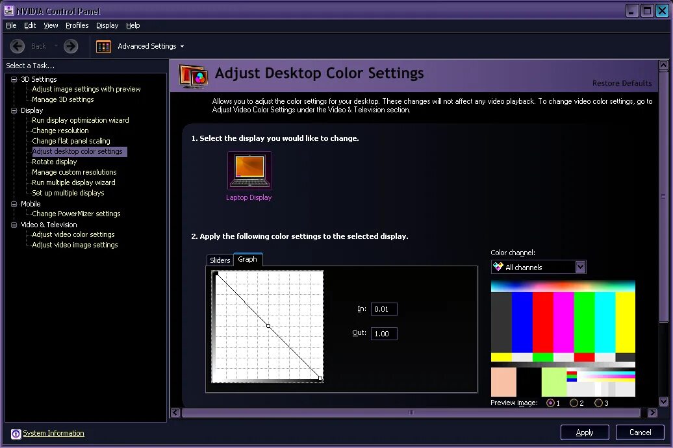Screen dimensions: 673x448
Task: Open the Back history dropdown arrow
Action: [x=56, y=46]
